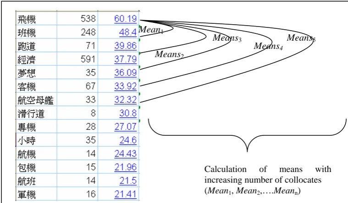The height and width of the screenshot is (203, 348).
Task: Click the word 包機 in the table
Action: 27,168
